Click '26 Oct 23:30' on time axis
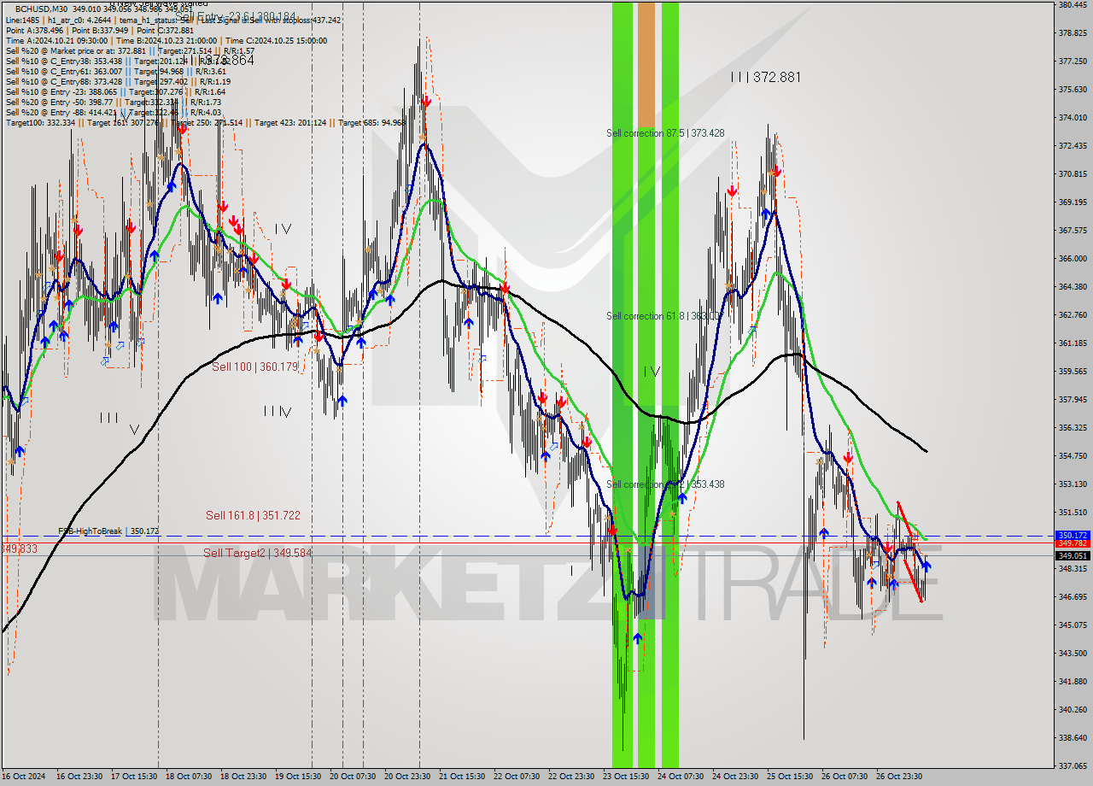 click(899, 777)
